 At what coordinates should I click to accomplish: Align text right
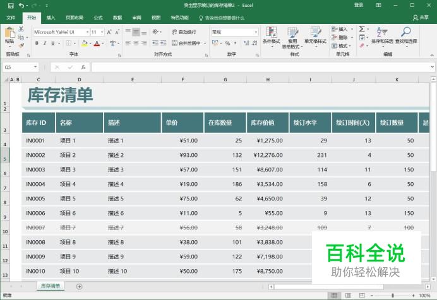(x=144, y=43)
